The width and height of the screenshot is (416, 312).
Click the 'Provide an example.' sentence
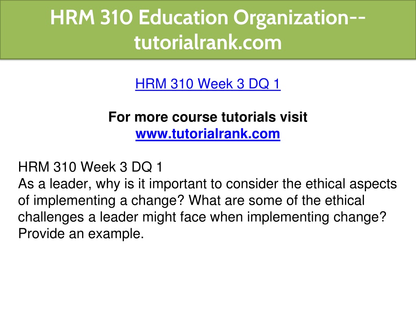tap(81, 234)
